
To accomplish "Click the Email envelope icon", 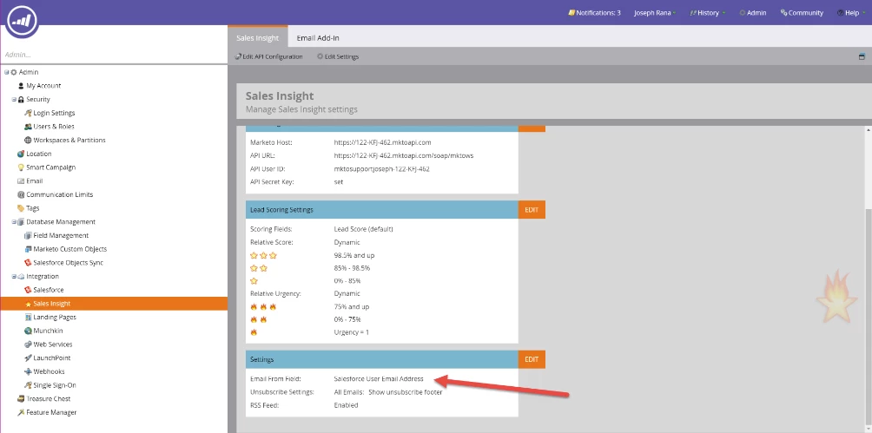I will [21, 181].
